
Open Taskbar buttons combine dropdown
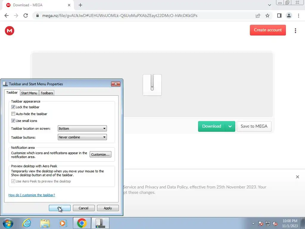(82, 137)
